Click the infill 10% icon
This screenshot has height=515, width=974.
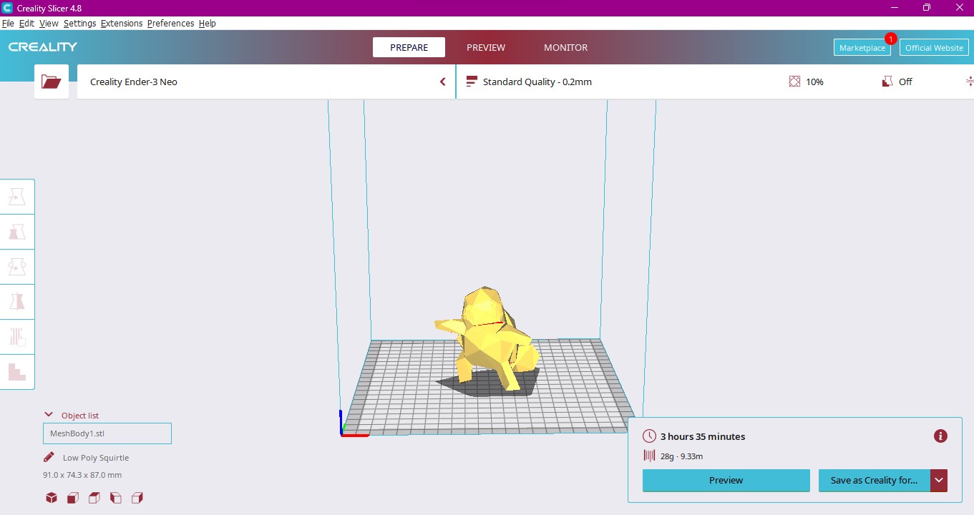coord(794,82)
